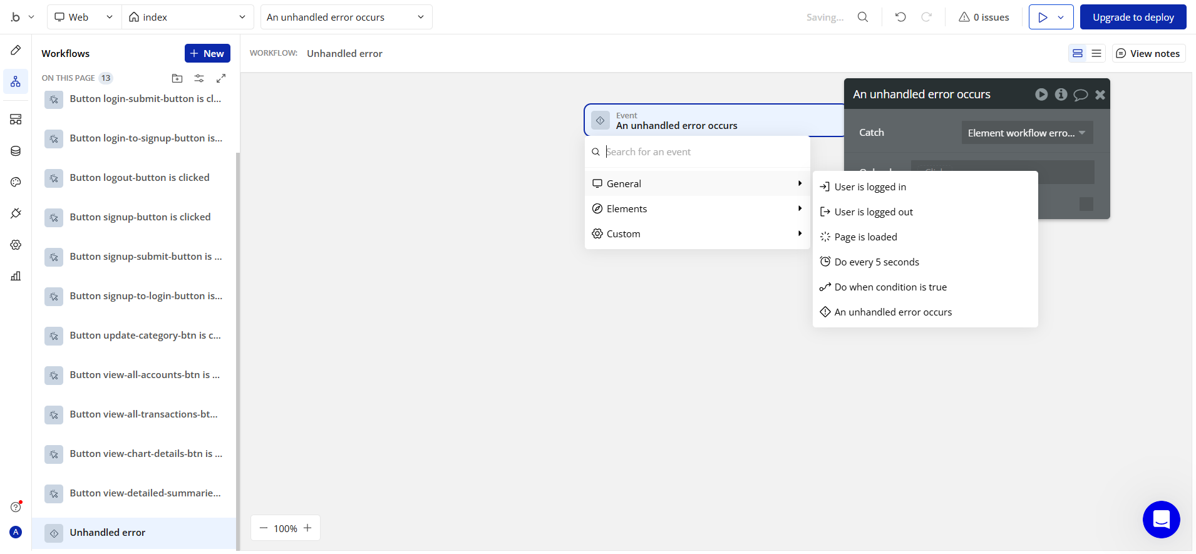Open the workflow selector dropdown in top bar
This screenshot has height=554, width=1196.
click(346, 17)
